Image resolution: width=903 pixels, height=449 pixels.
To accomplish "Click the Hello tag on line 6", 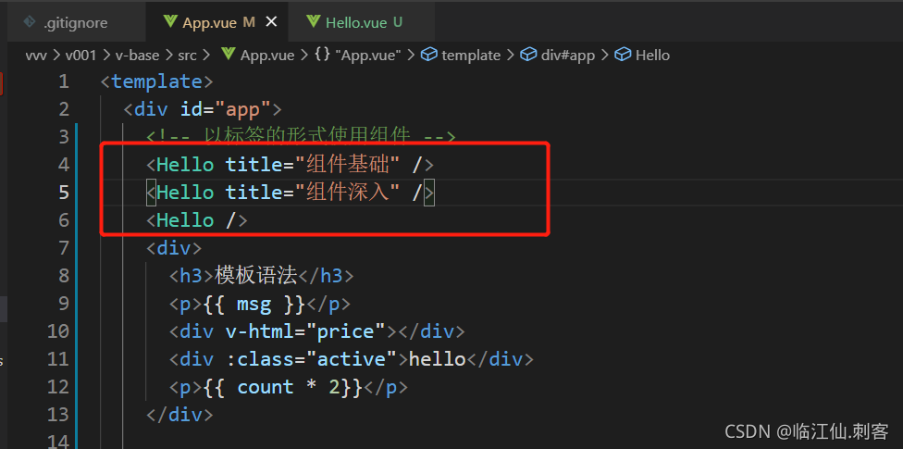I will (196, 219).
